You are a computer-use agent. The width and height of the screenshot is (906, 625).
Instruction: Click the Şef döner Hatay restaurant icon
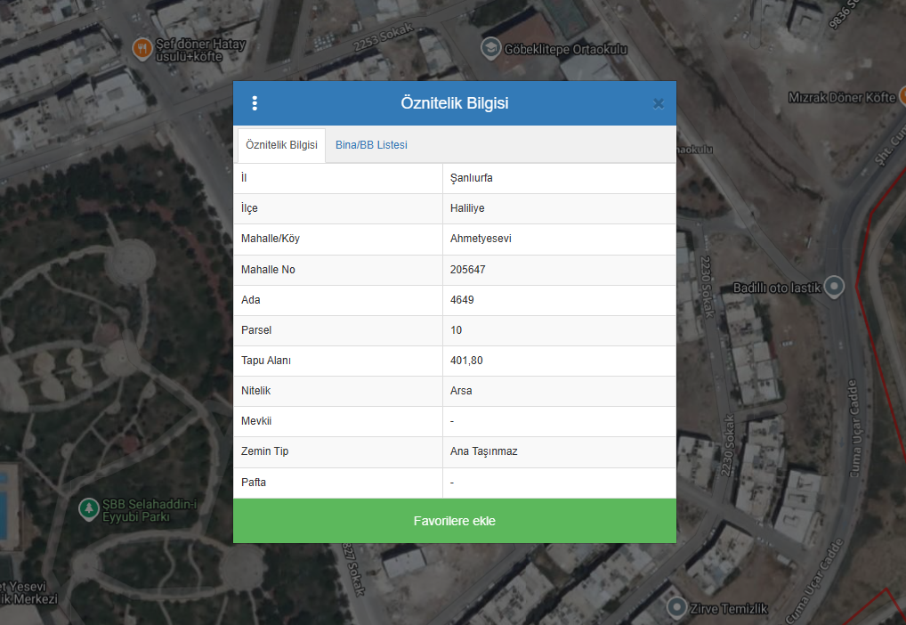coord(141,48)
